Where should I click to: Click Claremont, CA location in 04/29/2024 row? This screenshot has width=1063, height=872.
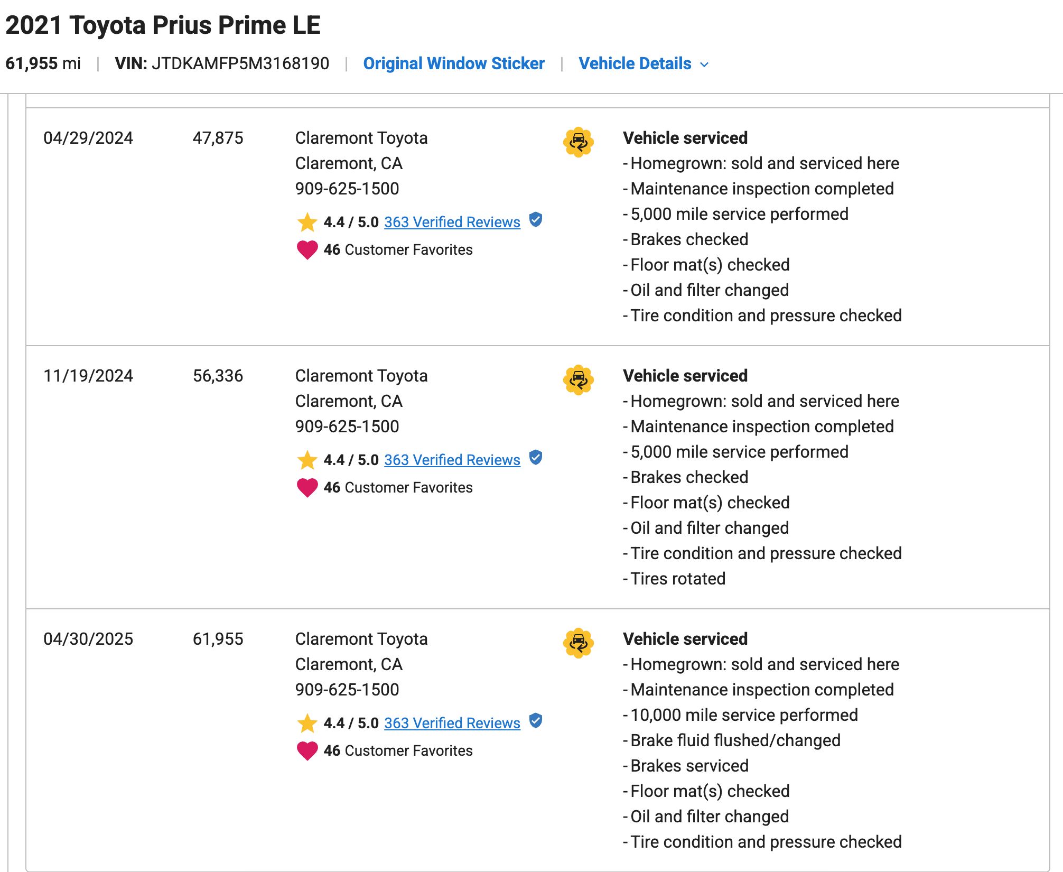(x=349, y=163)
